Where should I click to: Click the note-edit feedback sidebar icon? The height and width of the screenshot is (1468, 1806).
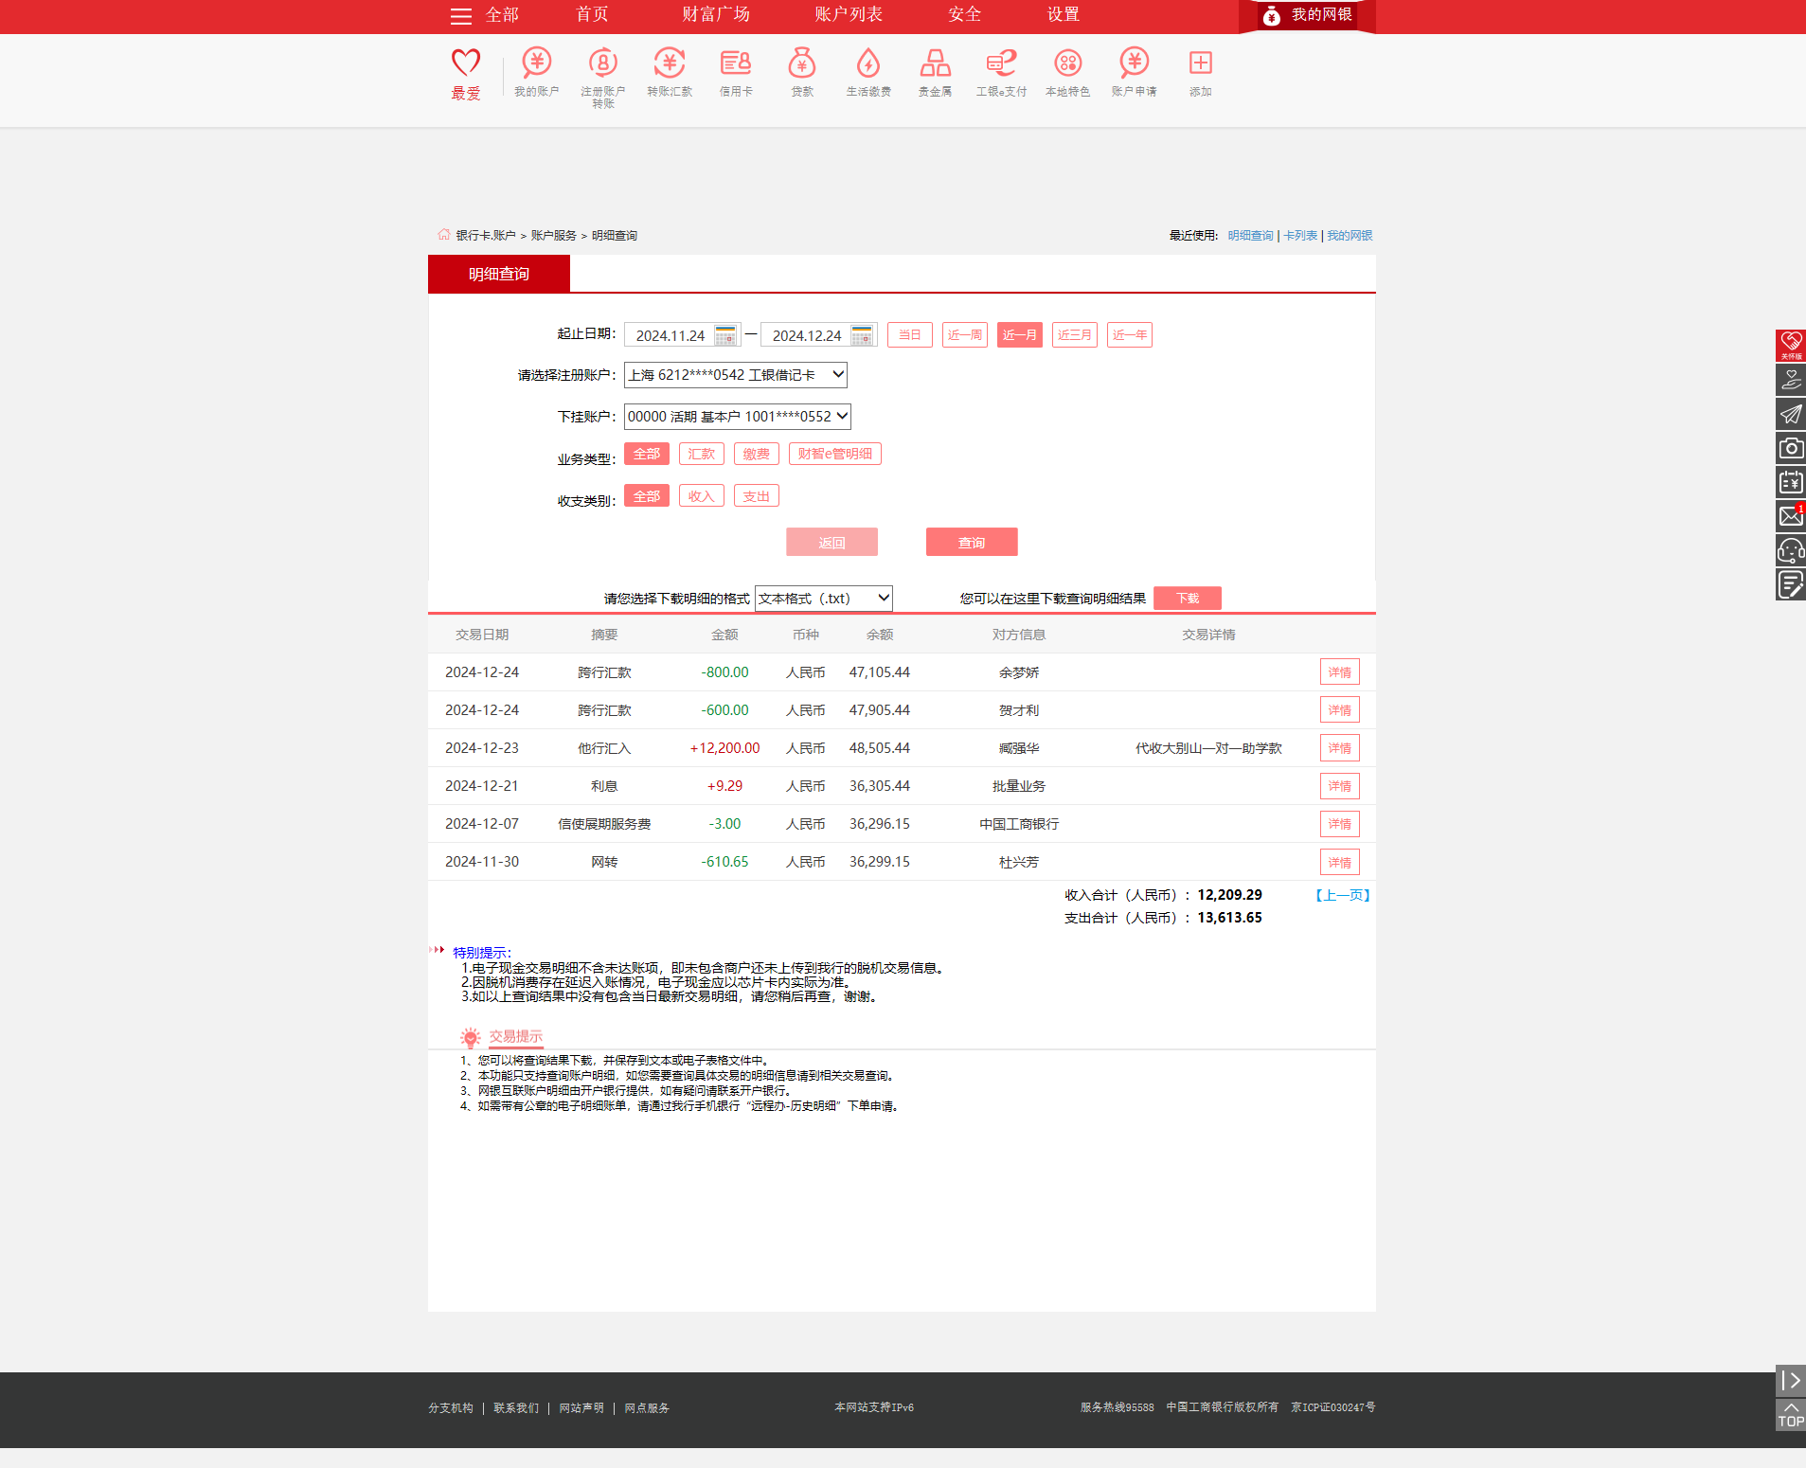[1791, 584]
